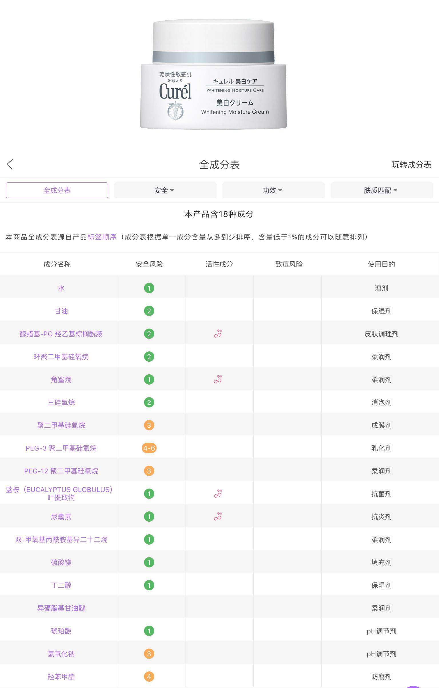The height and width of the screenshot is (688, 439).
Task: Click orange badge 4 for 羟苯甲酯
Action: pyautogui.click(x=149, y=677)
